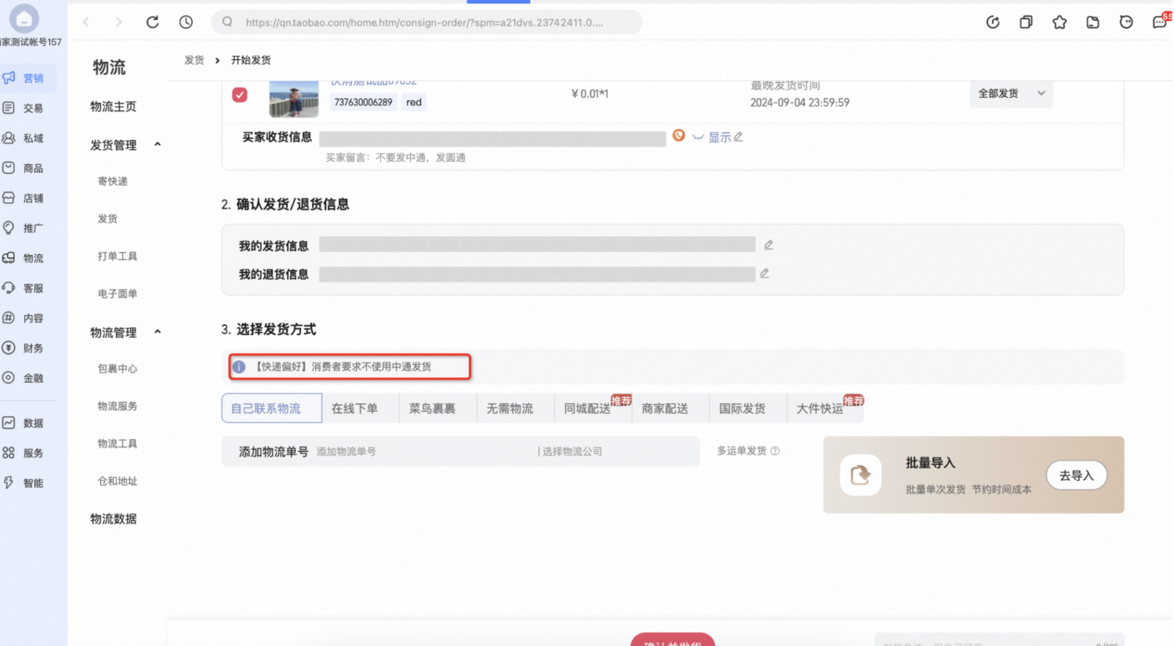The width and height of the screenshot is (1174, 646).
Task: Click the search magnifier in the address bar
Action: pos(227,22)
